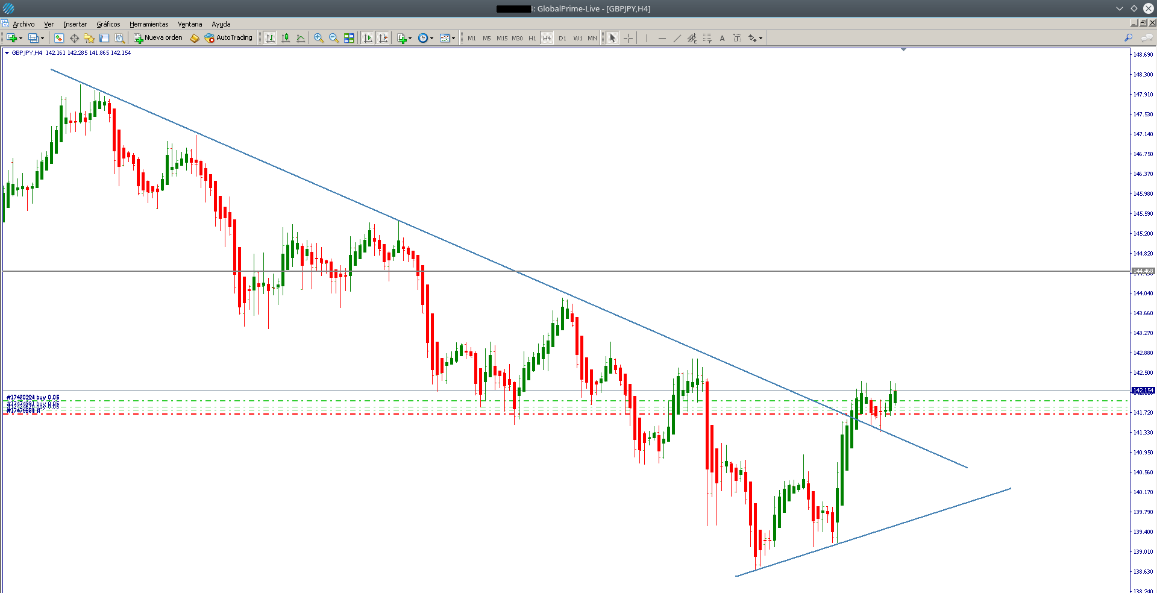The width and height of the screenshot is (1157, 593).
Task: Switch to the D1 timeframe
Action: 562,38
